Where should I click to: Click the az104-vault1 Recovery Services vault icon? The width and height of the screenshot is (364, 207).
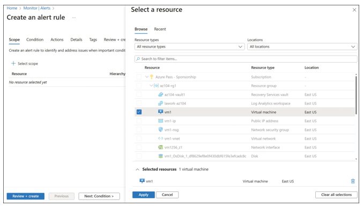[x=160, y=95]
